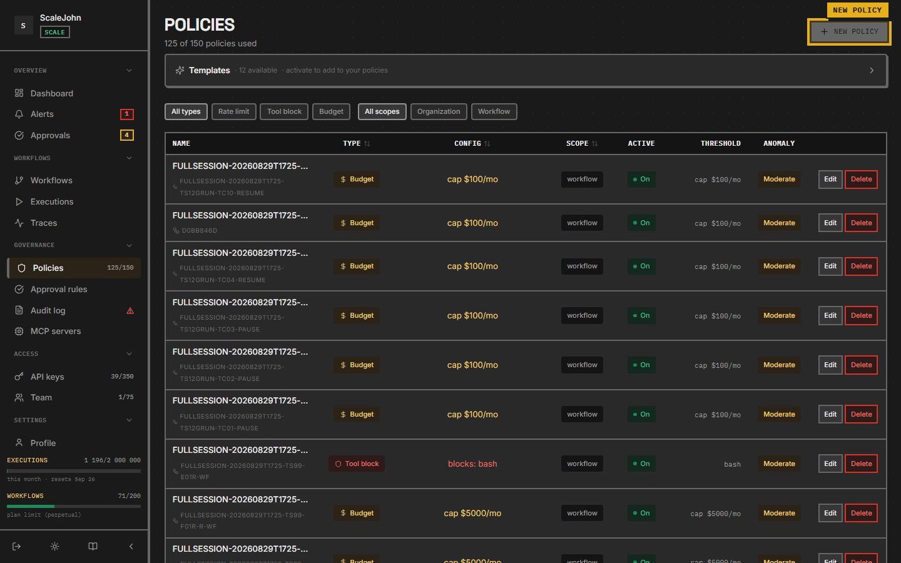
Task: Click the Audit log warning triangle
Action: 130,310
